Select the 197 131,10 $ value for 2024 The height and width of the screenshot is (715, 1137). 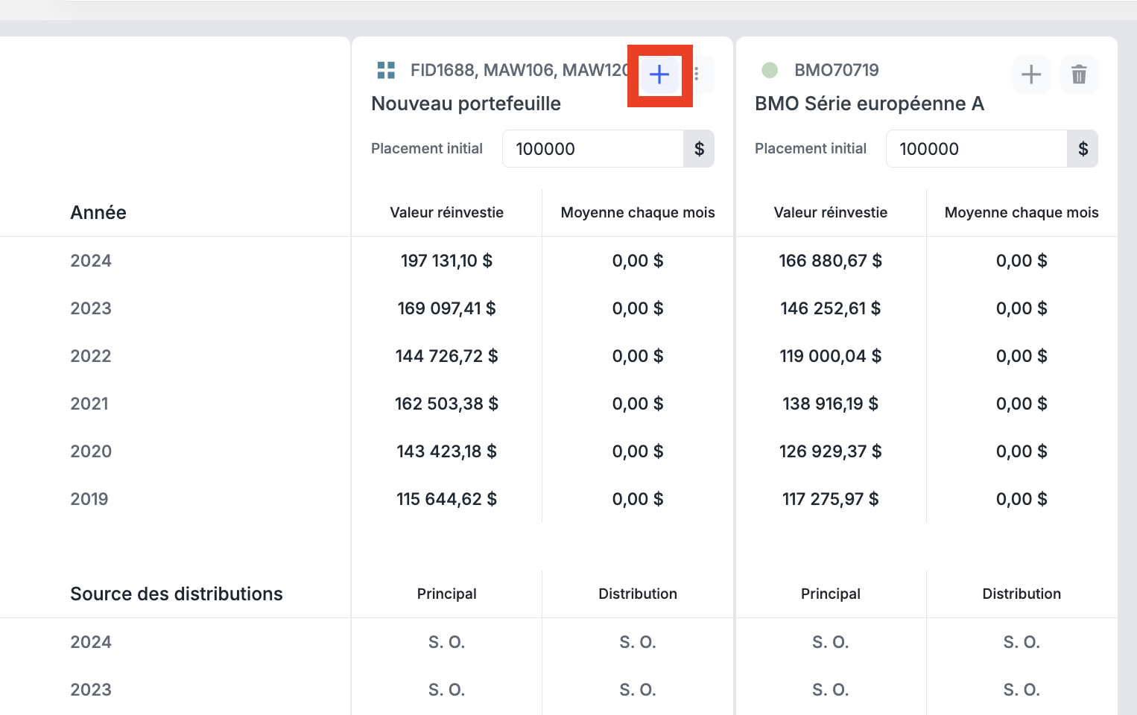click(x=446, y=261)
